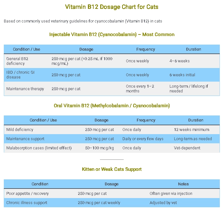Select the 'Malabsorption cases (limited effect)' cell

39,148
